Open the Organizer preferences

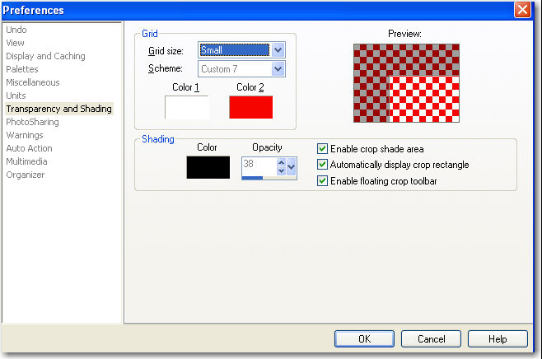coord(26,175)
